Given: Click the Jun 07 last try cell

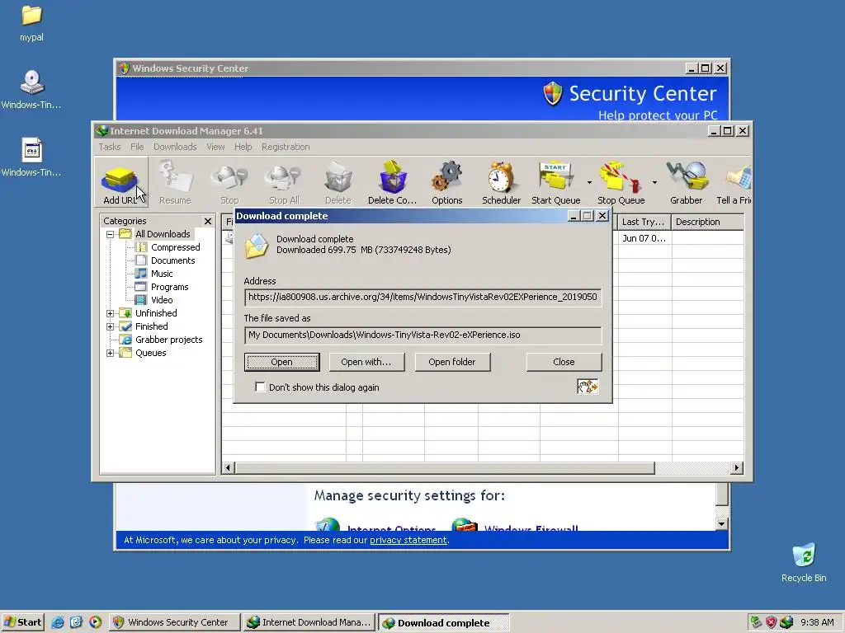Looking at the screenshot, I should point(644,238).
